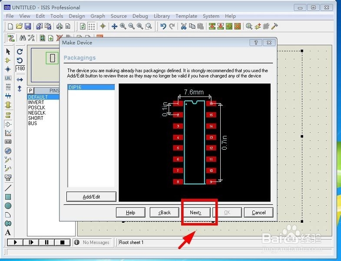341x261 pixels.
Task: Open the Library menu
Action: coord(162,16)
